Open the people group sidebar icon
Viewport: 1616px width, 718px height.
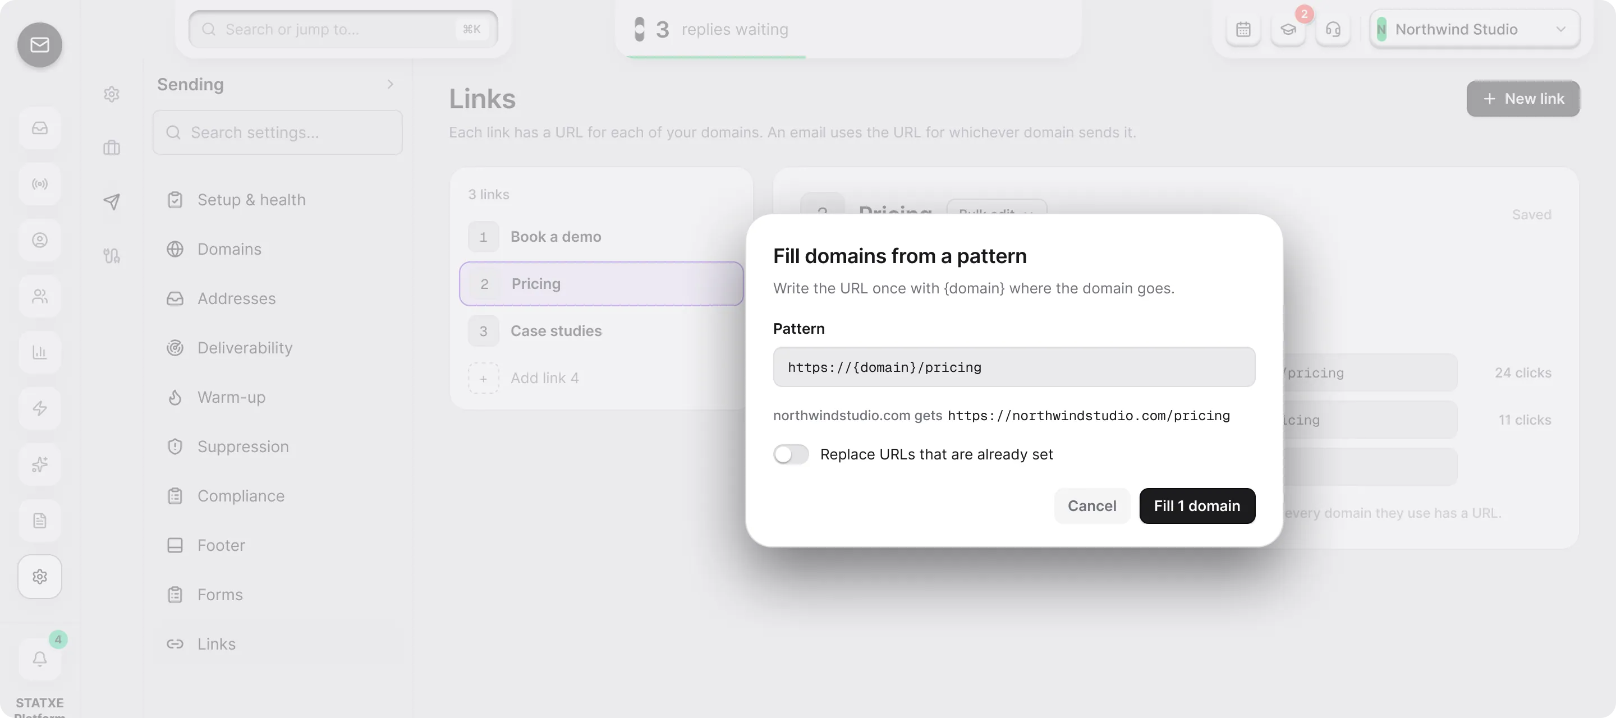pos(39,296)
